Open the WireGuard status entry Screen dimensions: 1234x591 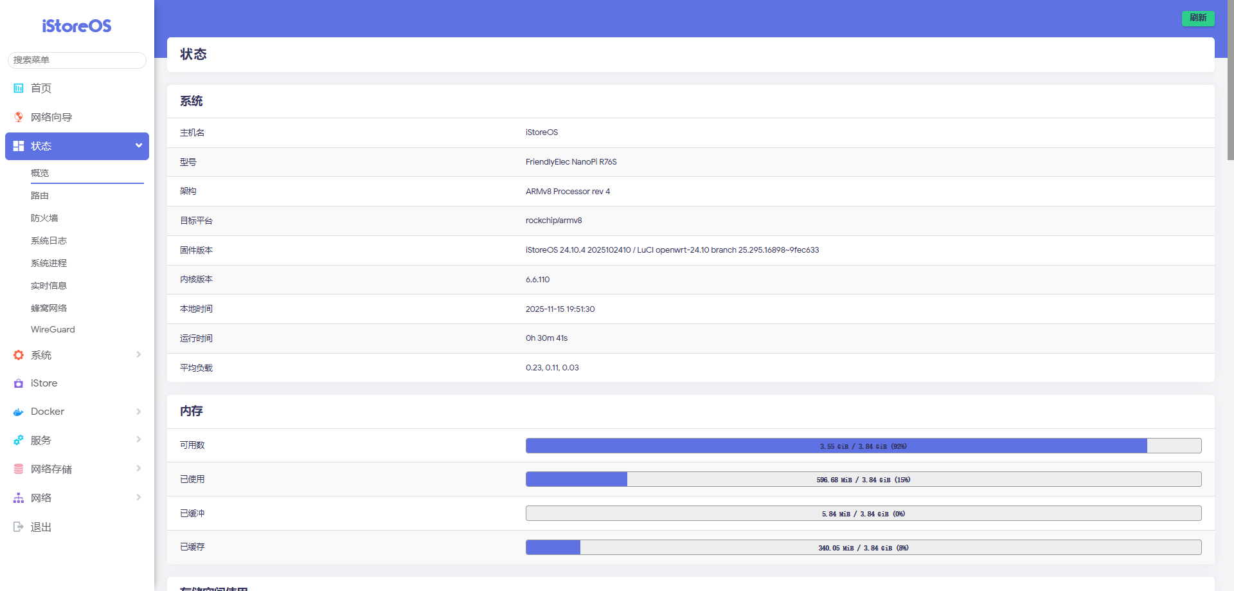click(53, 329)
